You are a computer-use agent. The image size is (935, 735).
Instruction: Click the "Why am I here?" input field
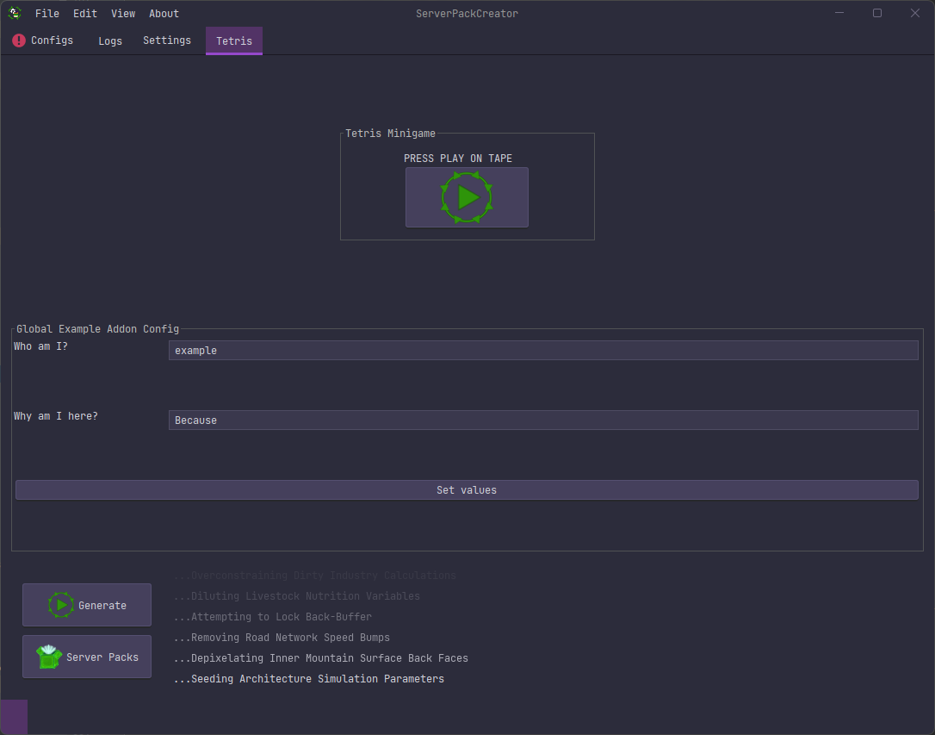point(542,420)
